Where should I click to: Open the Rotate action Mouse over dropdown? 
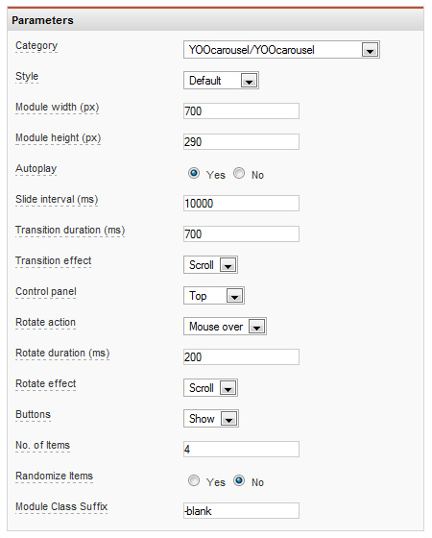[225, 327]
